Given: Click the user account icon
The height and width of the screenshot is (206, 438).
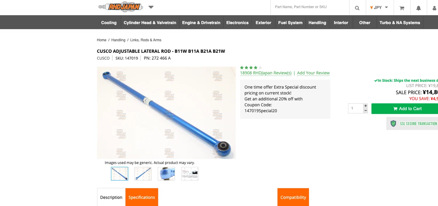Looking at the screenshot, I should (x=434, y=8).
